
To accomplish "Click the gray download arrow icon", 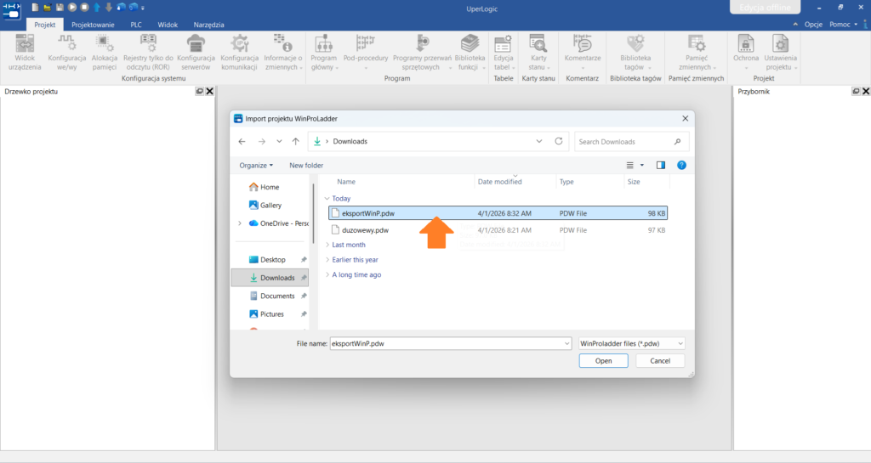I will point(109,7).
